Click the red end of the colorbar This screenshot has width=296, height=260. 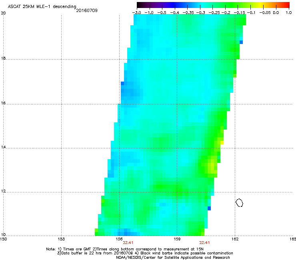click(287, 5)
